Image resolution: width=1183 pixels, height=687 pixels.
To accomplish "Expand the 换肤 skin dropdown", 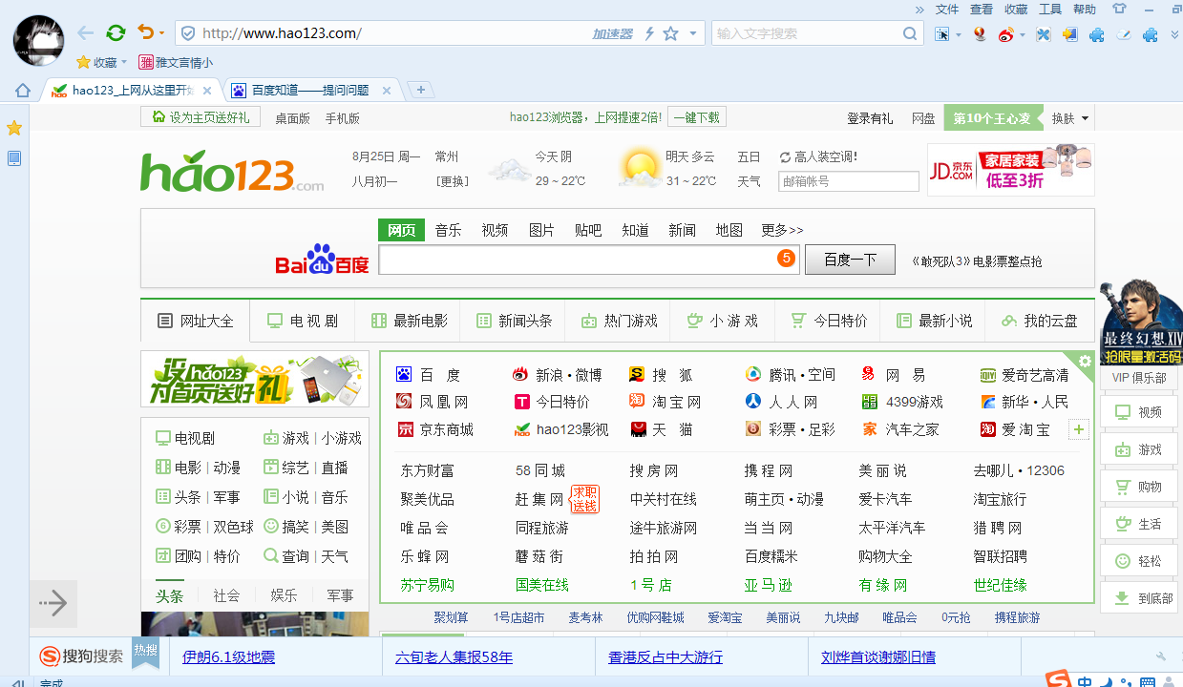I will click(1068, 118).
